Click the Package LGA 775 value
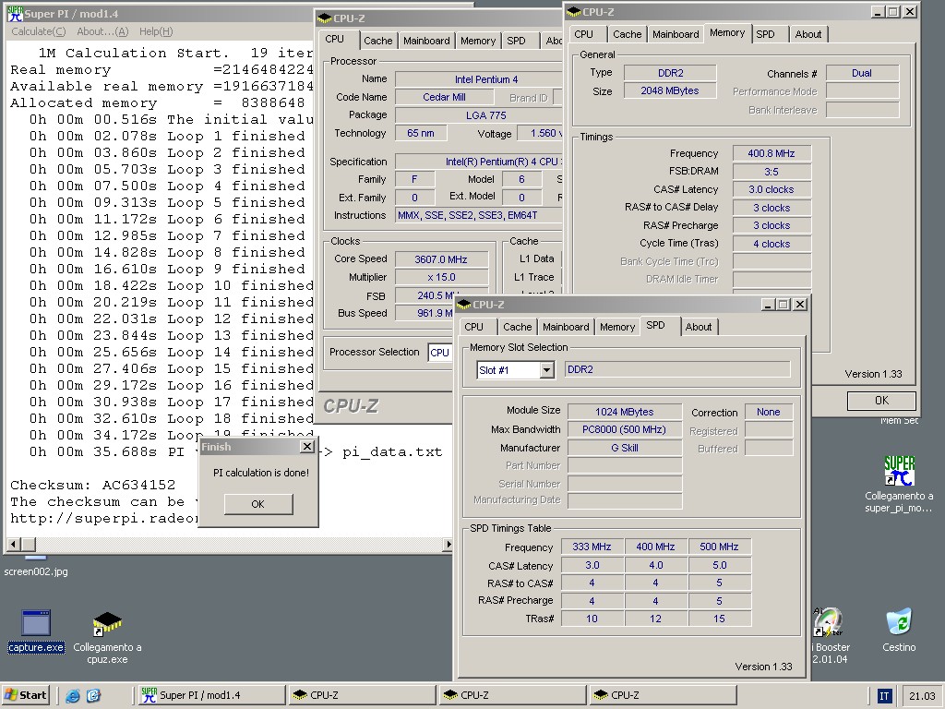This screenshot has width=945, height=709. pyautogui.click(x=479, y=115)
